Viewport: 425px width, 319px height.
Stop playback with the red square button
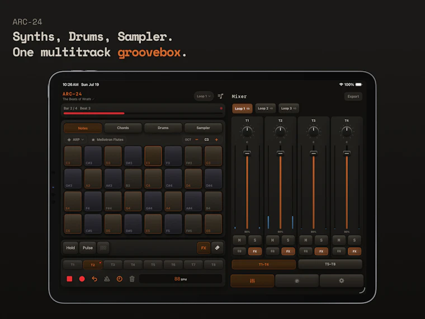tap(69, 279)
